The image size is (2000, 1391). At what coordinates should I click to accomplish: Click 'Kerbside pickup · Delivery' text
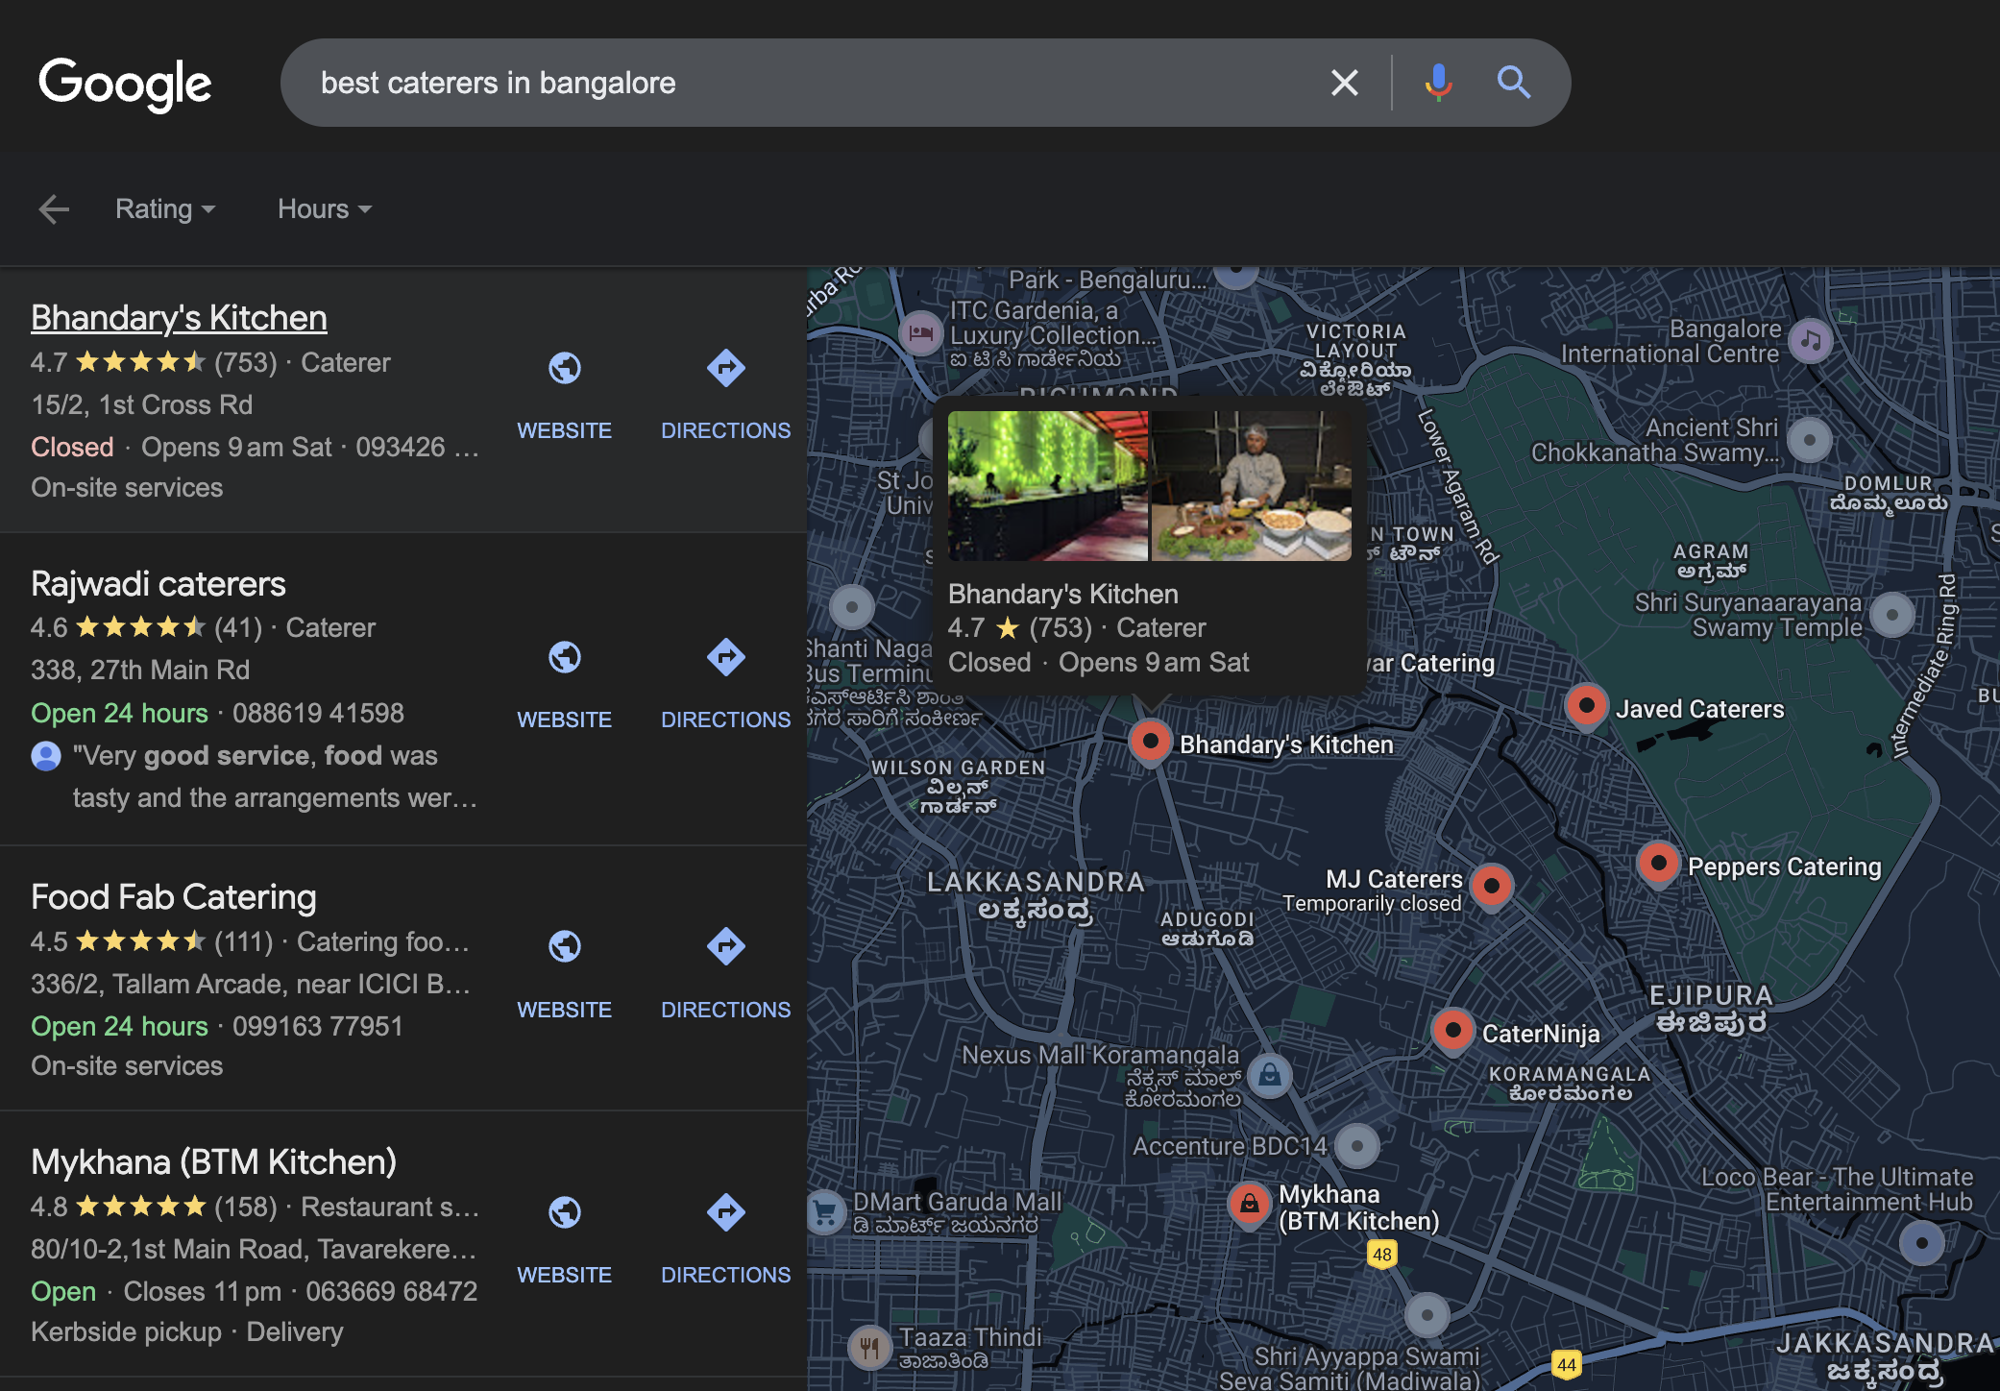[187, 1331]
